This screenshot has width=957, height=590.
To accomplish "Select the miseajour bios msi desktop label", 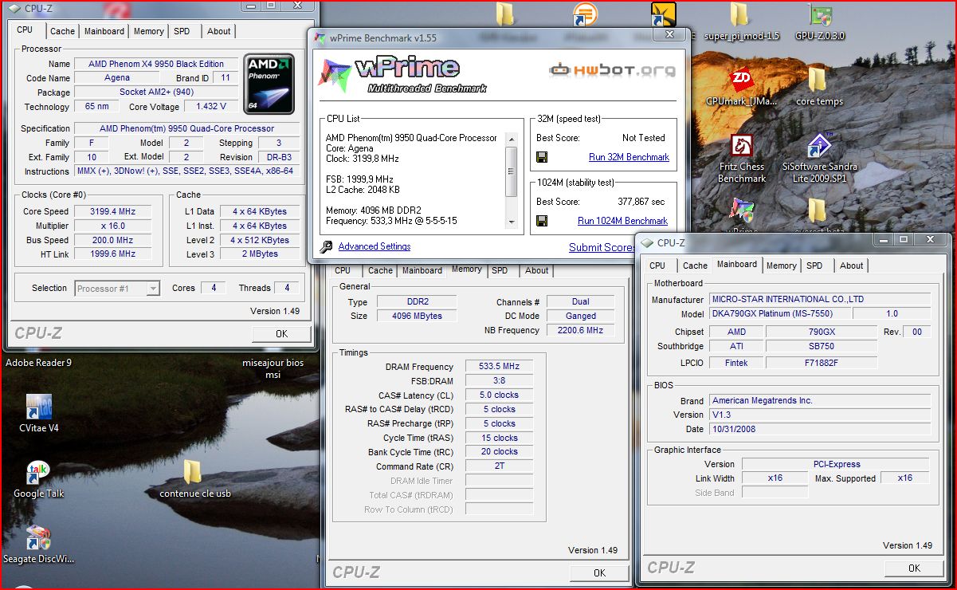I will click(x=273, y=368).
